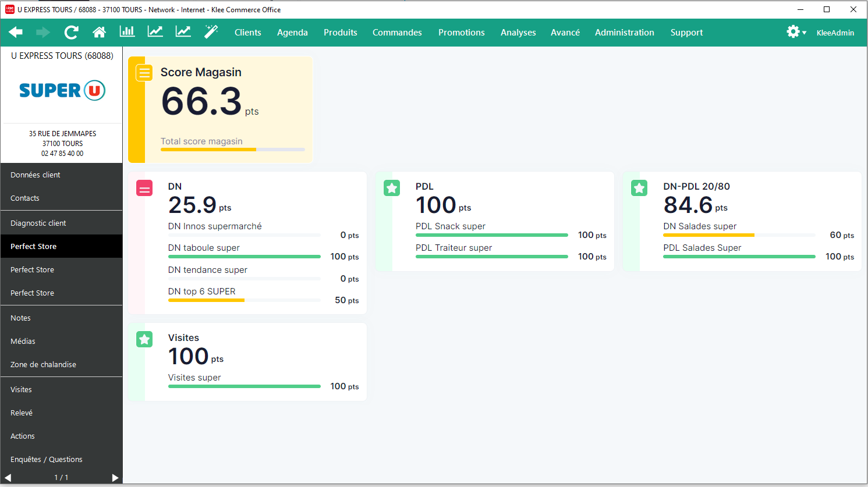Go to next sidebar page arrow
Viewport: 868px width, 487px height.
115,478
